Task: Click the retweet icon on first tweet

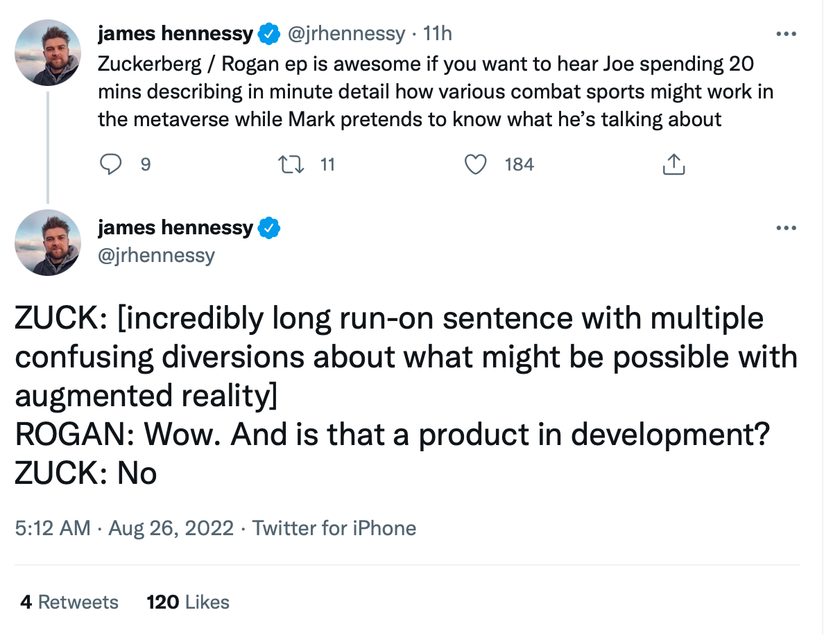Action: 286,164
